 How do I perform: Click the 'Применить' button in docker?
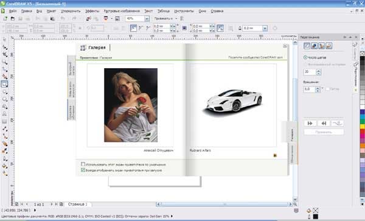pos(324,132)
